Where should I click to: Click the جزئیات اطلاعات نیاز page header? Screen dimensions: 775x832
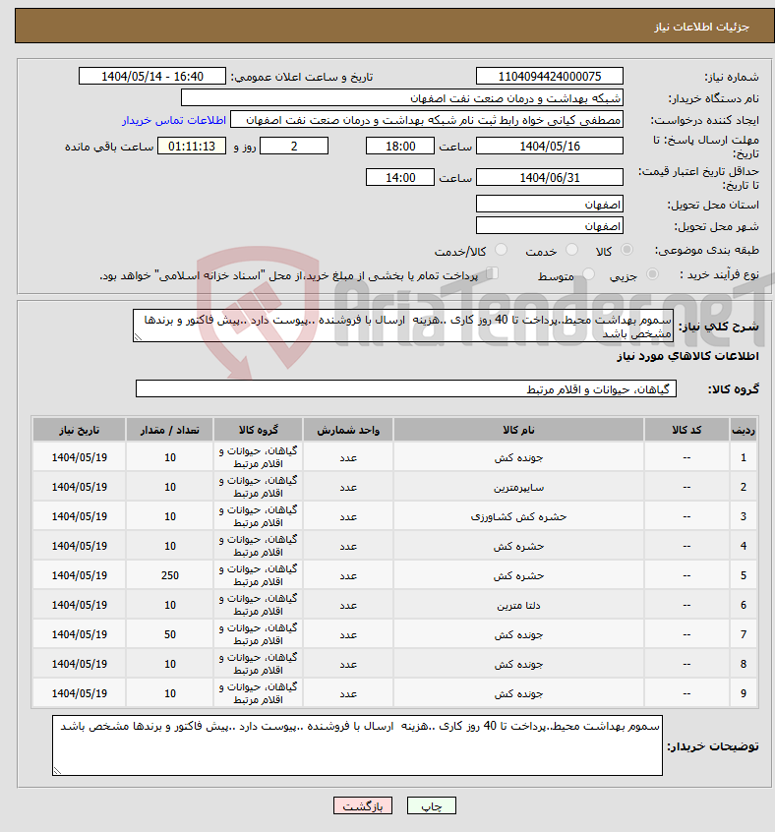pyautogui.click(x=701, y=27)
